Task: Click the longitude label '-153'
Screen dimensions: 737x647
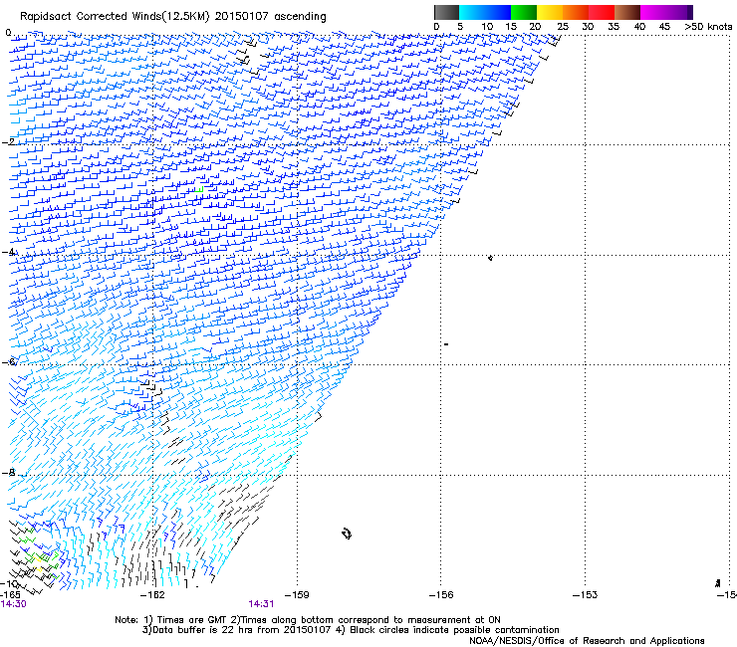Action: point(586,595)
